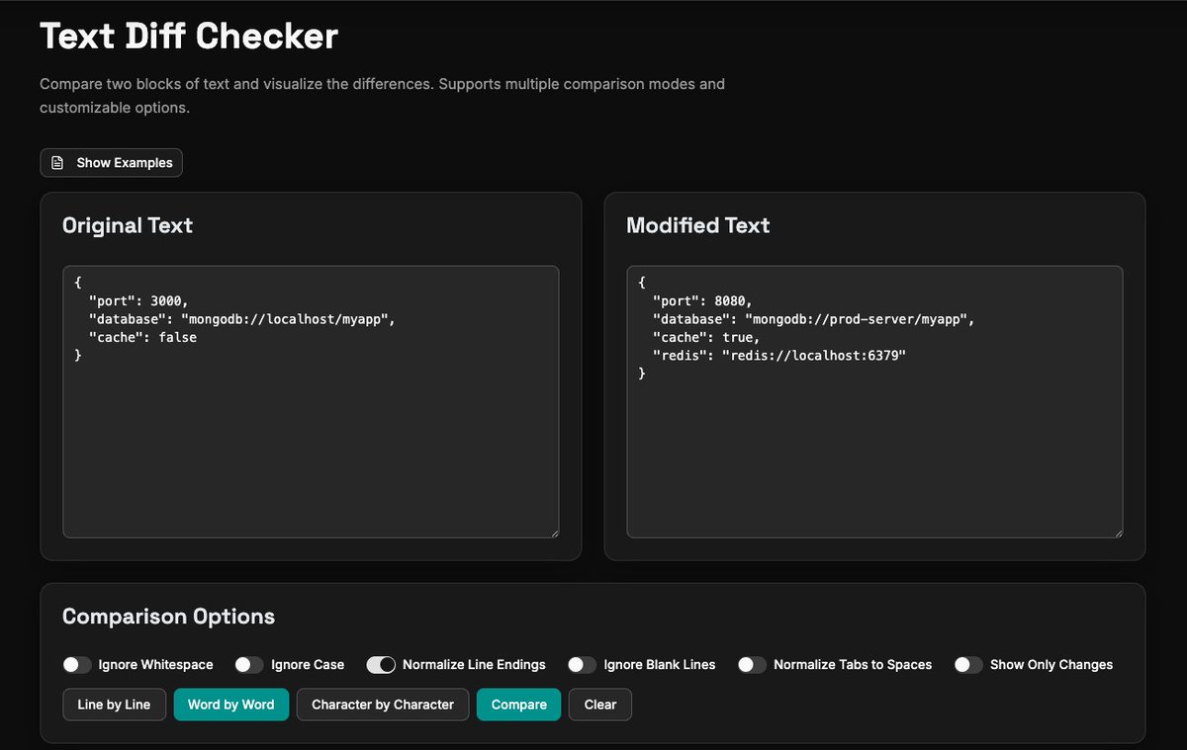Grab Original Text area resize handle
Viewport: 1187px width, 750px height.
click(x=553, y=533)
